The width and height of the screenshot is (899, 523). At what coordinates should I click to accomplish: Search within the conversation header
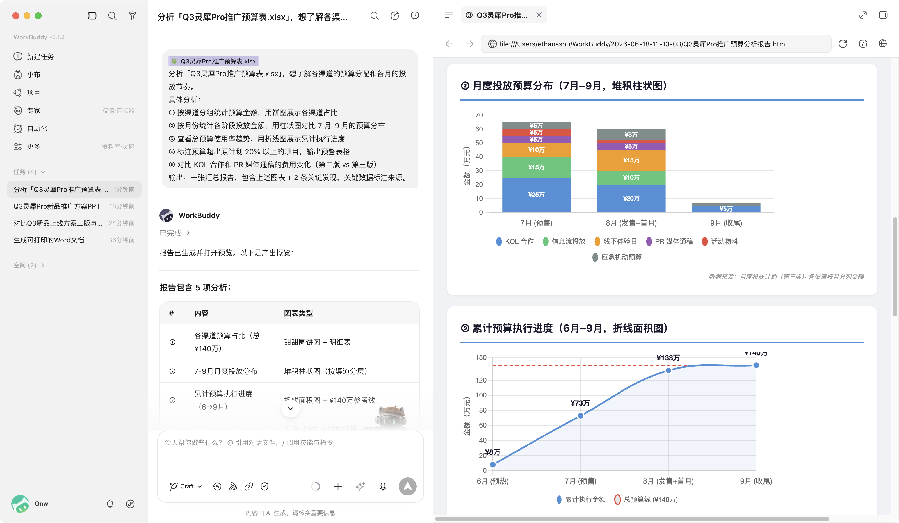tap(374, 16)
